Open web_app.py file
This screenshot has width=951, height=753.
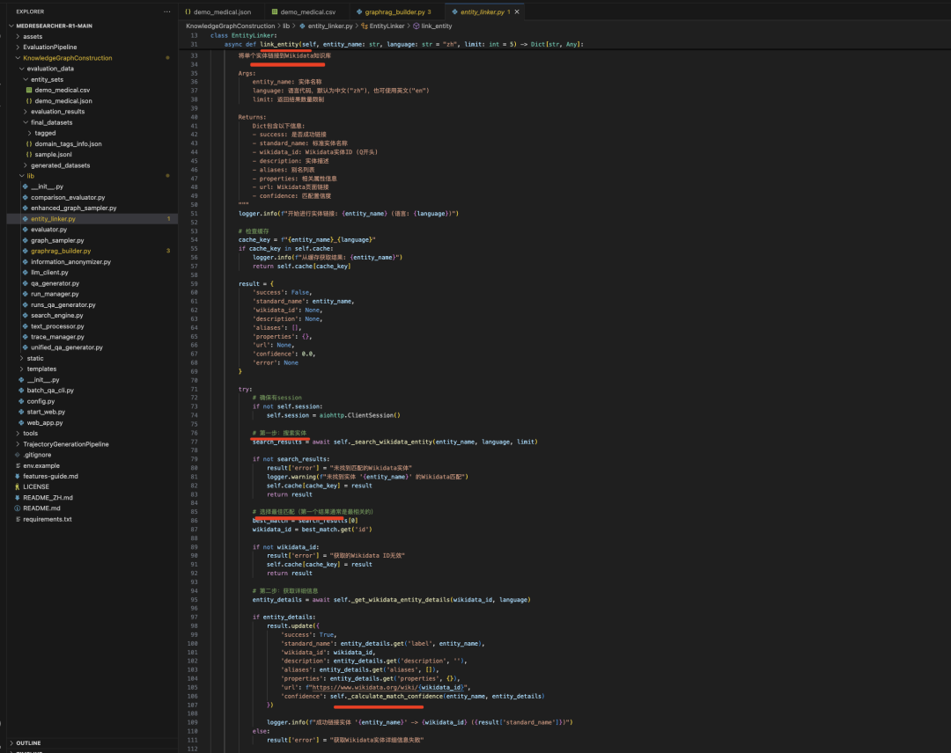tap(45, 422)
